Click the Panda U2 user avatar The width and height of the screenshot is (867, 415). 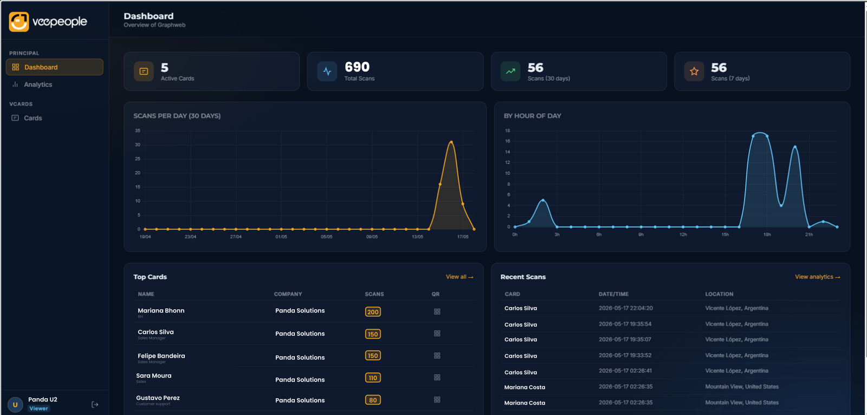15,405
